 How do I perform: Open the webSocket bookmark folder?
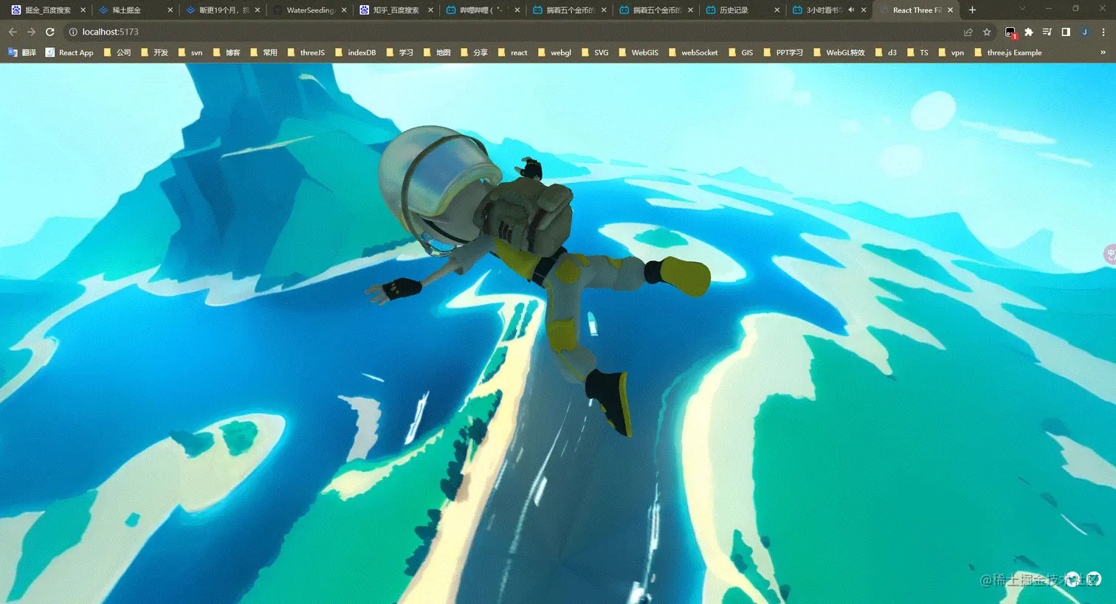click(692, 52)
